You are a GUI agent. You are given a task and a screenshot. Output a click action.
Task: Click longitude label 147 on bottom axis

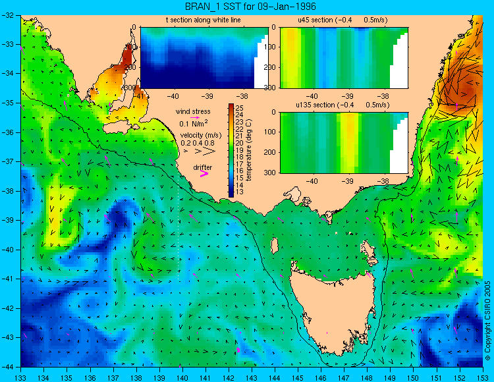tap(344, 378)
